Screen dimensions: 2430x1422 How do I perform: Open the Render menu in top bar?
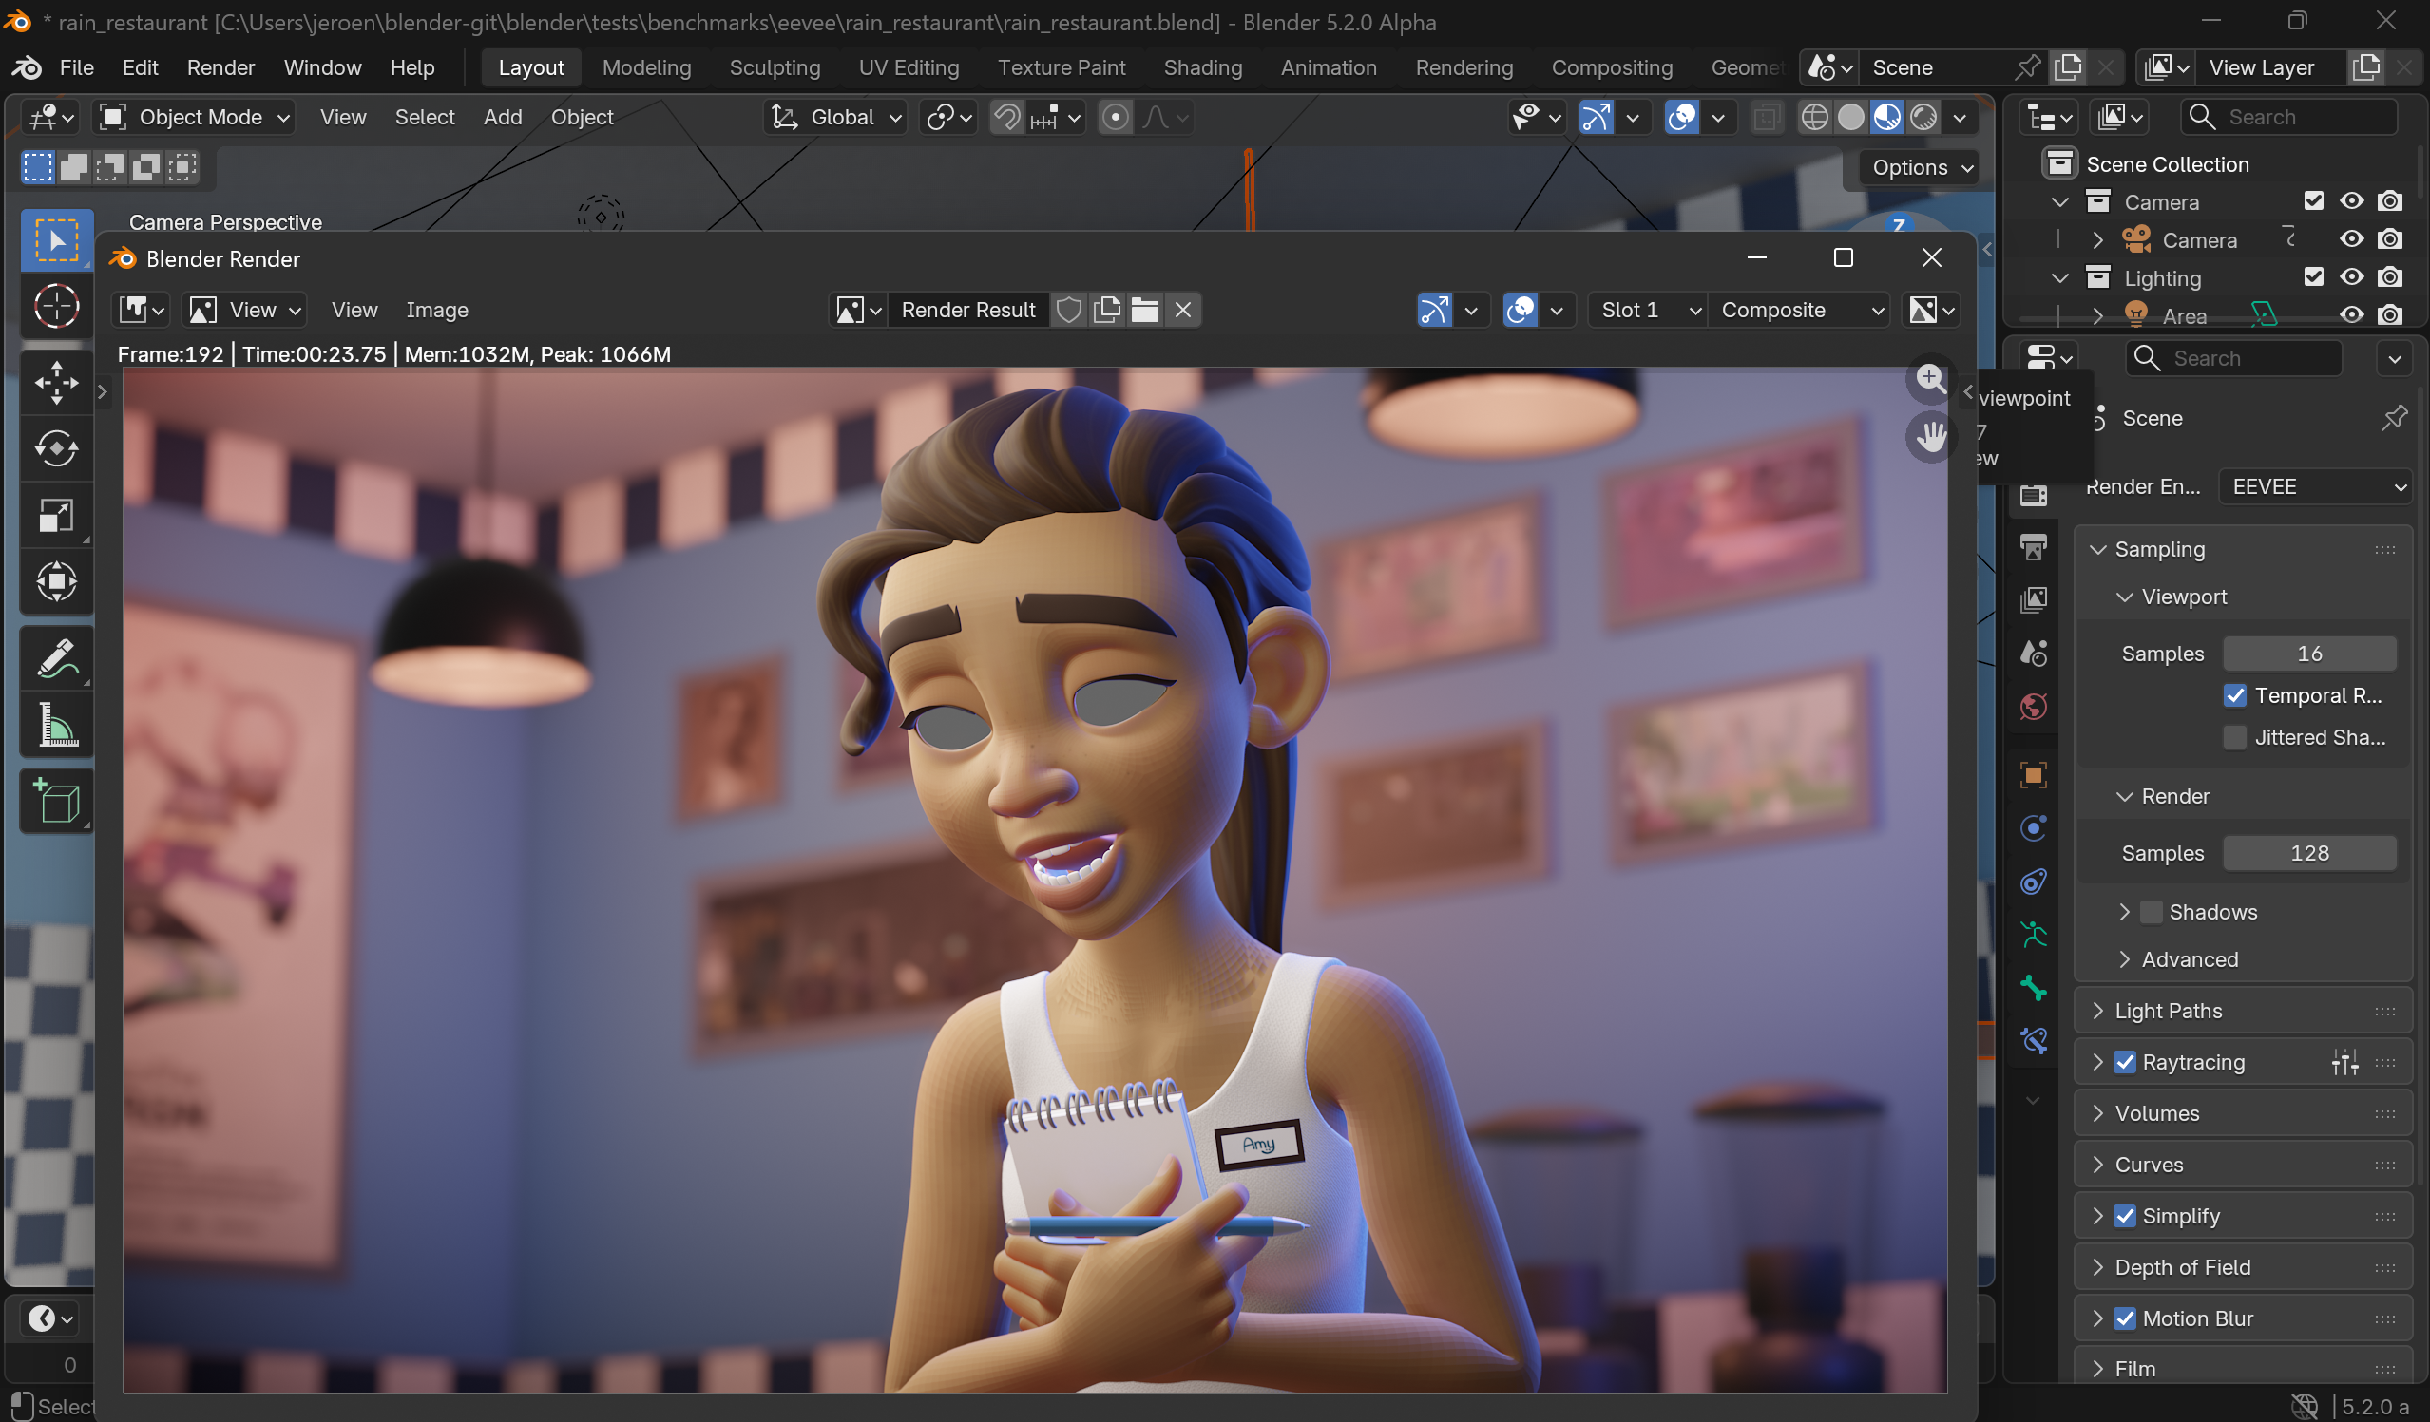click(x=220, y=67)
